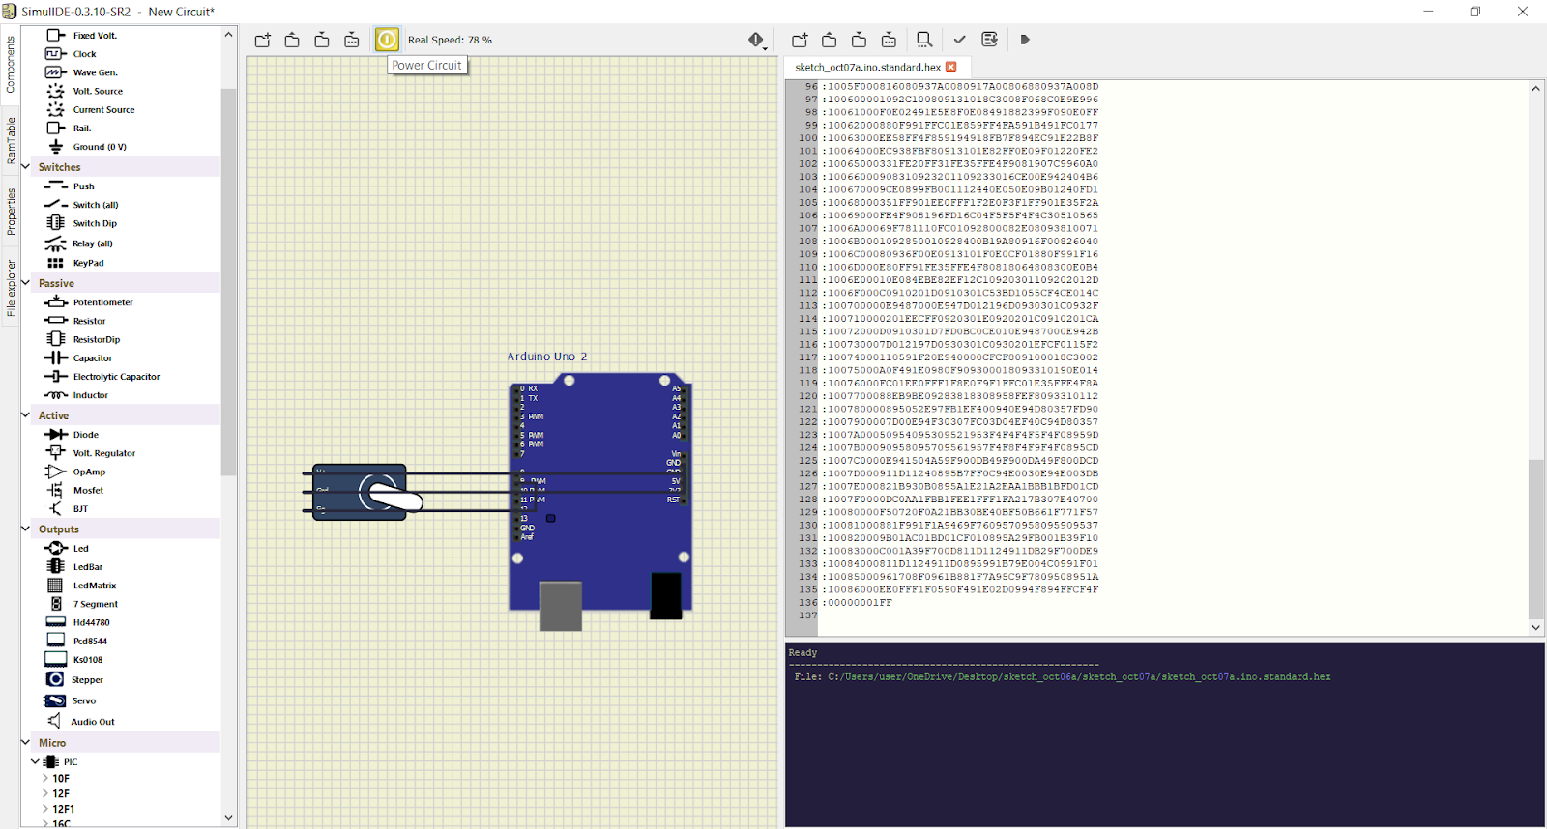Select the OpAmp component
This screenshot has width=1547, height=829.
point(89,472)
